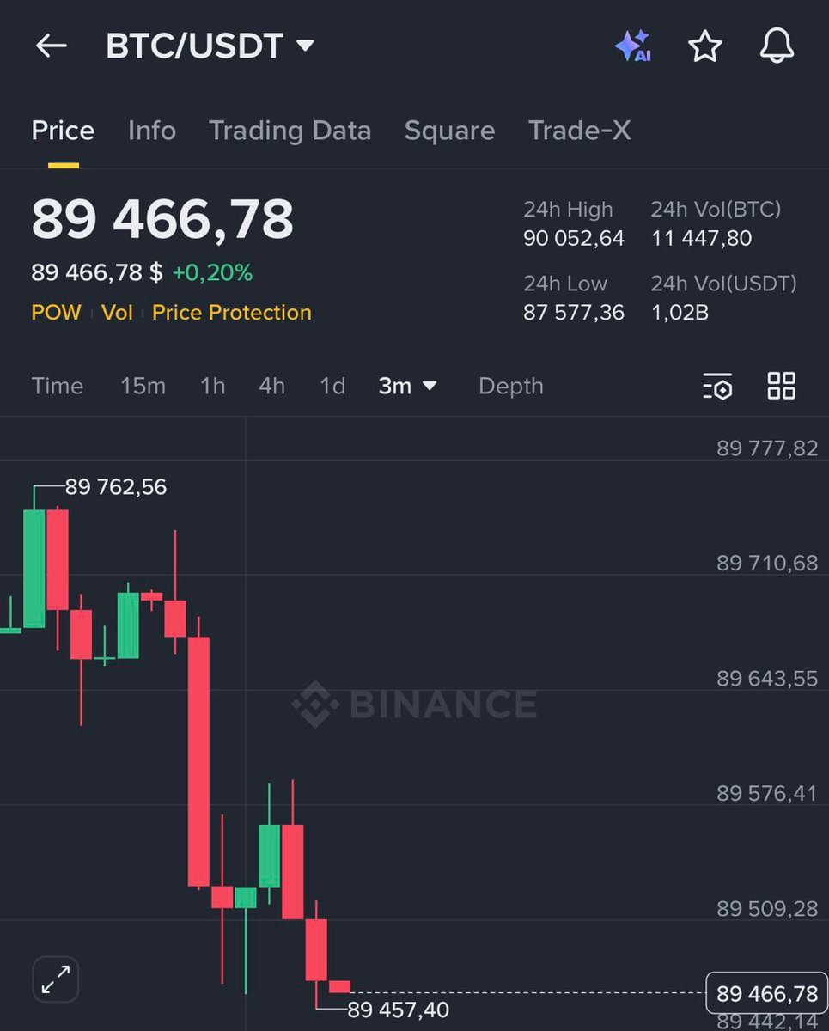Toggle the Vol indicator
Image resolution: width=829 pixels, height=1031 pixels.
120,313
